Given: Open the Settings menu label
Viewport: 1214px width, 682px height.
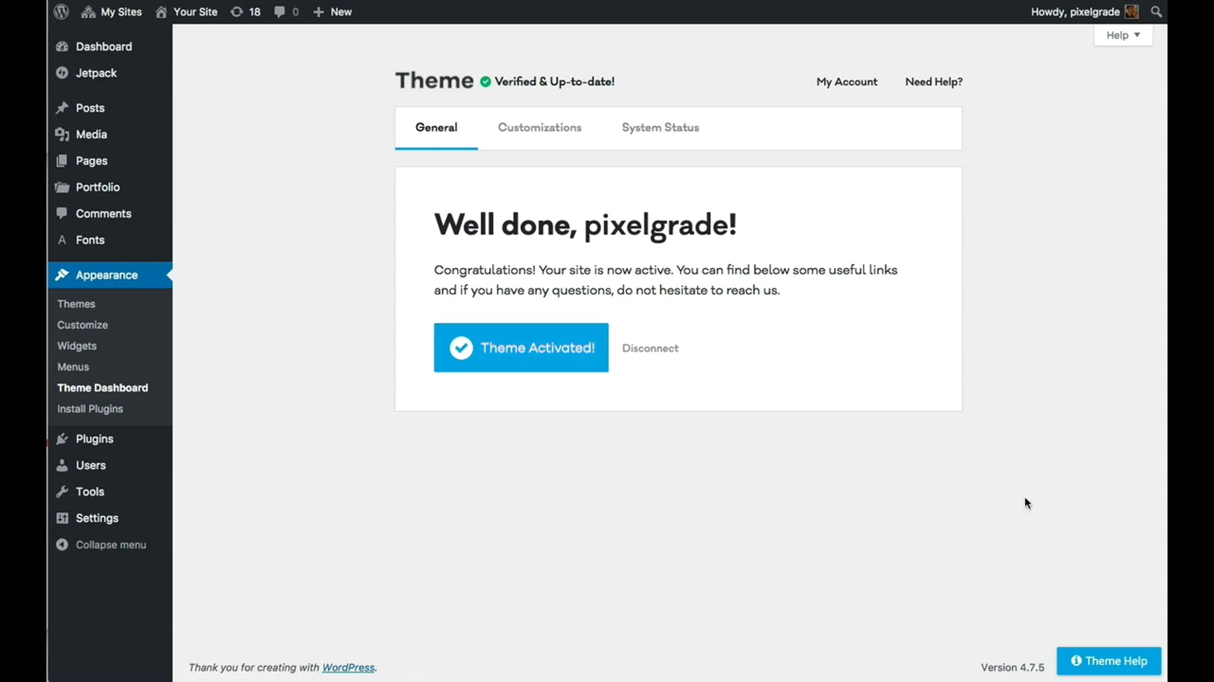Looking at the screenshot, I should (97, 518).
